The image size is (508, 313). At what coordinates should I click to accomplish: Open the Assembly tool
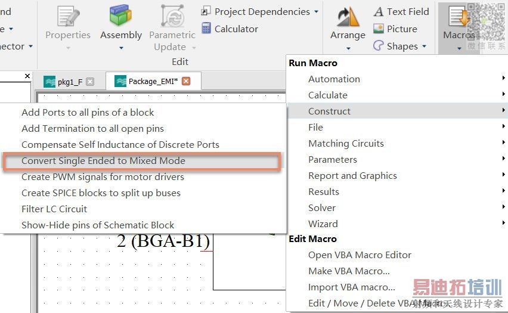tap(120, 18)
